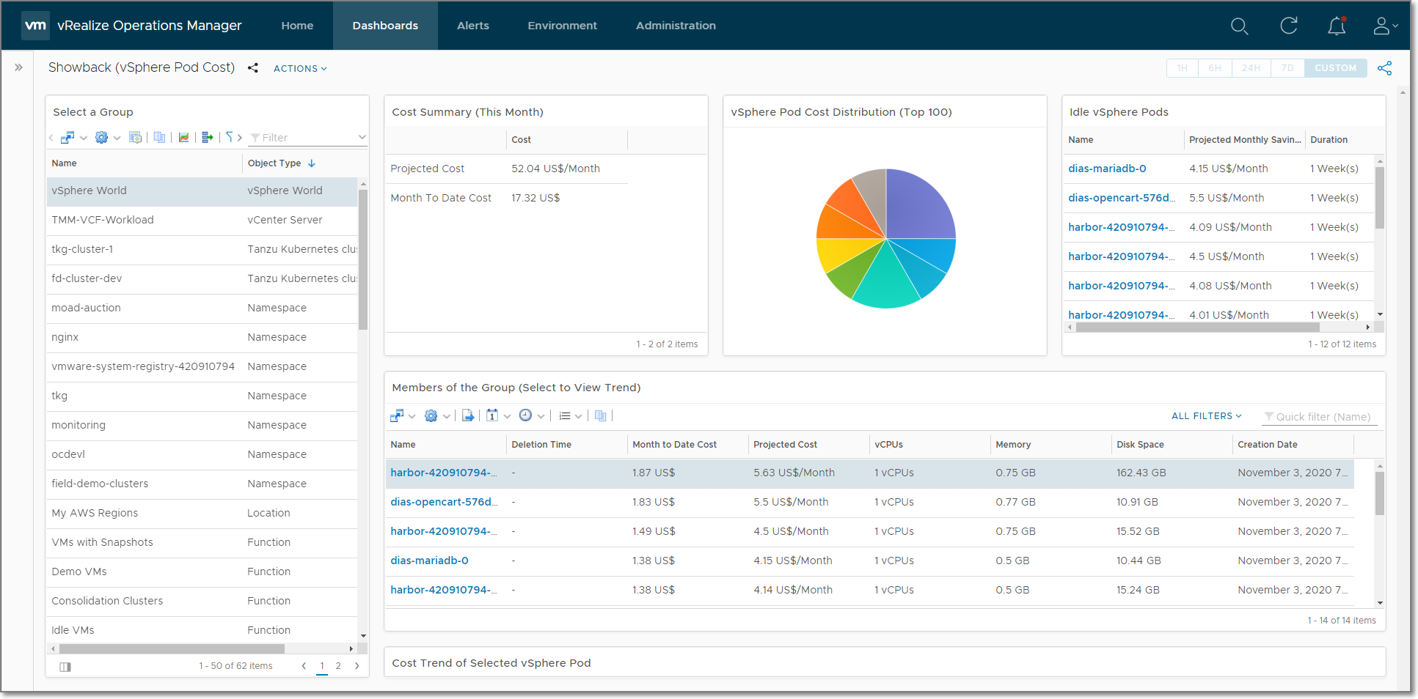Expand dropdown arrow beside Select a Group gear icon
Viewport: 1418px width, 699px height.
pyautogui.click(x=117, y=138)
